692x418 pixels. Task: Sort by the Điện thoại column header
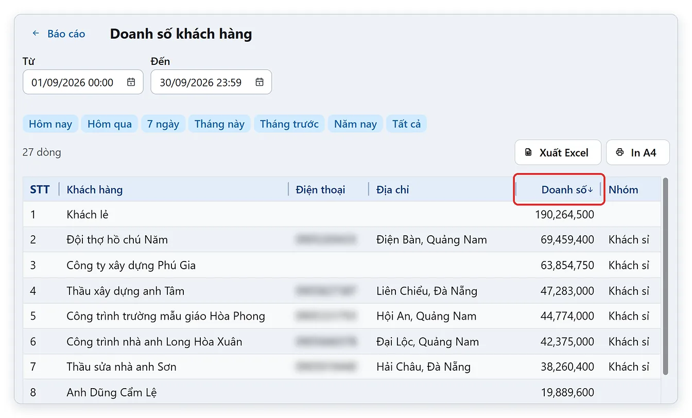click(320, 189)
